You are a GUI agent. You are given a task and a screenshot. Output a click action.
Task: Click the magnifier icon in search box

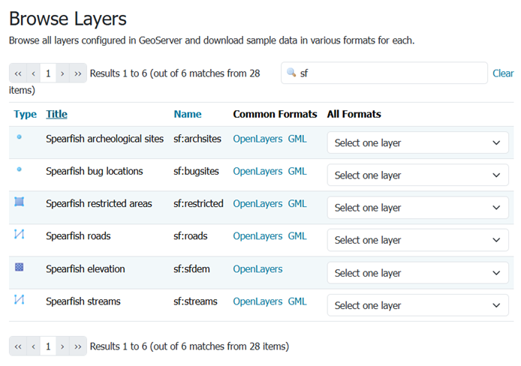pos(292,73)
